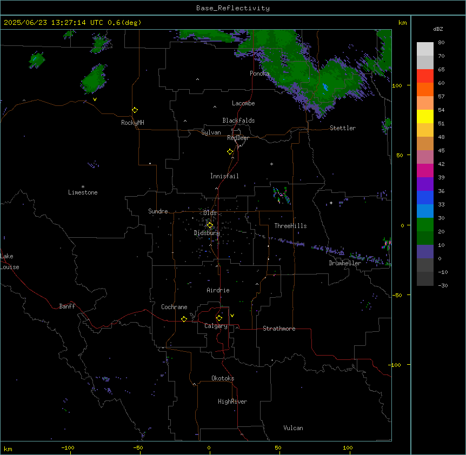Click the green echo blob northwest of RockyMH

click(94, 79)
